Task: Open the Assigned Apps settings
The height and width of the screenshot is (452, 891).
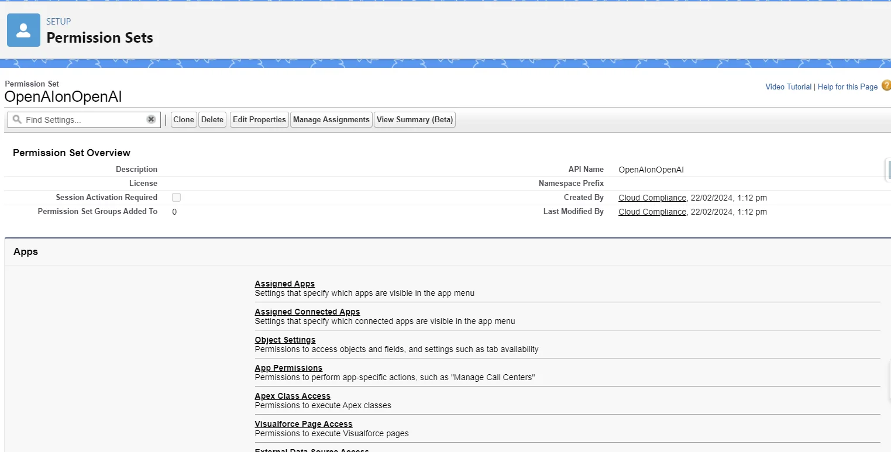Action: [x=284, y=284]
